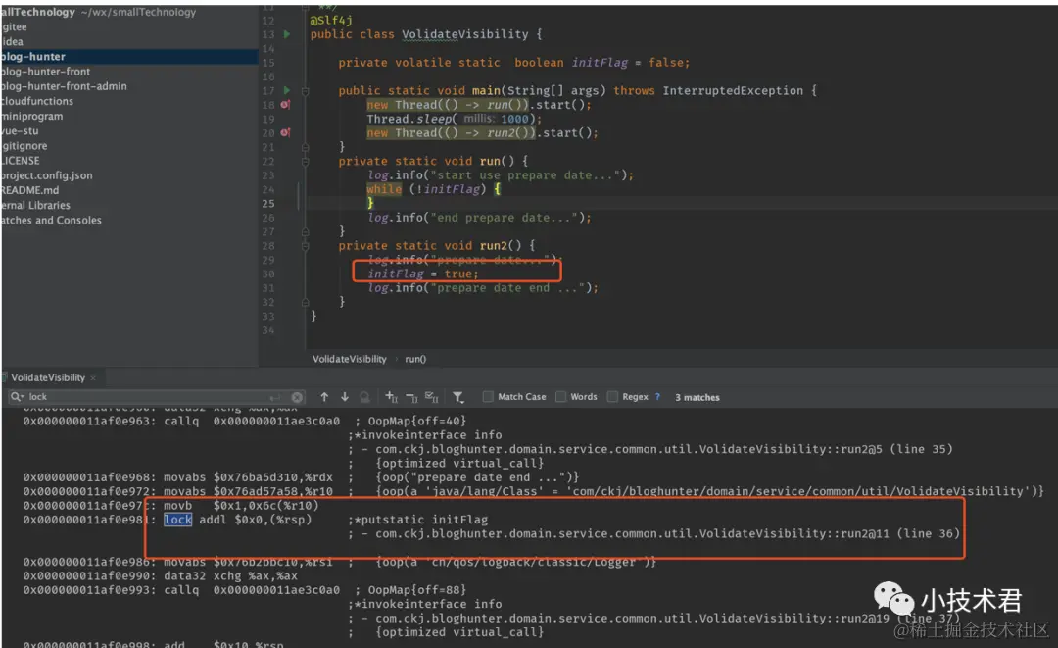Enable Match Case checkbox
Screen dimensions: 1058x648
(x=488, y=397)
